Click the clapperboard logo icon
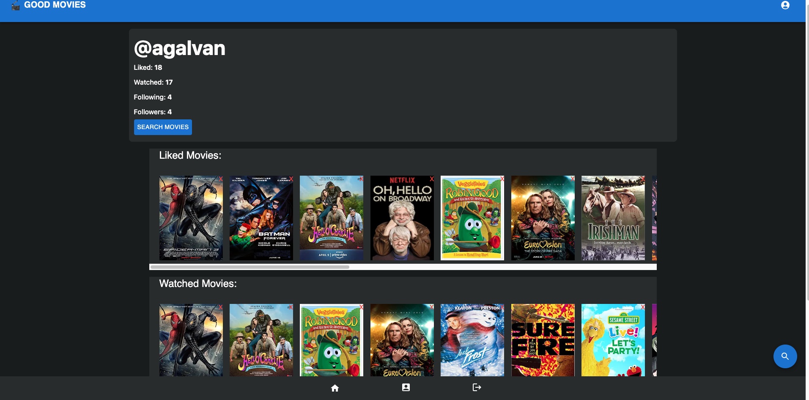Screen dimensions: 809x400 (16, 6)
